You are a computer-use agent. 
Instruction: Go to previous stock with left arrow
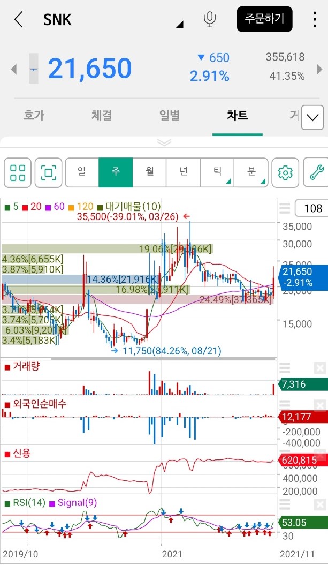coord(14,69)
